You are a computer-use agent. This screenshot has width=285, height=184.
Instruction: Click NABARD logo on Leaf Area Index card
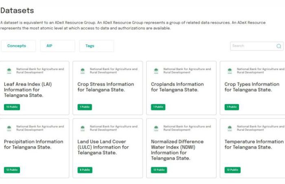[x=9, y=70]
